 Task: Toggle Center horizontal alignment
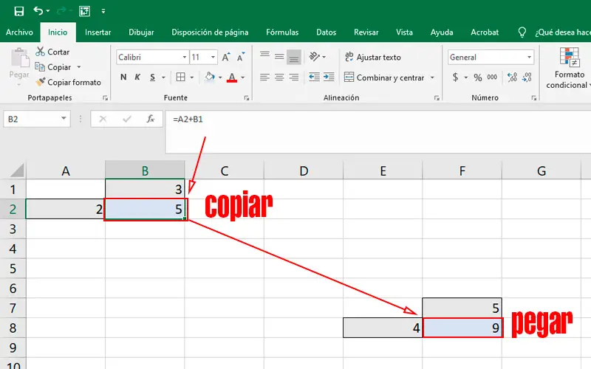click(279, 77)
